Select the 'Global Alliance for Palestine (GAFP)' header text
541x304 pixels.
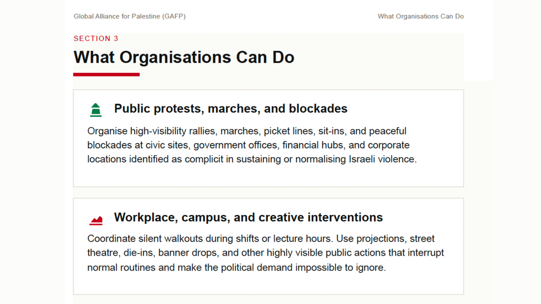point(130,16)
